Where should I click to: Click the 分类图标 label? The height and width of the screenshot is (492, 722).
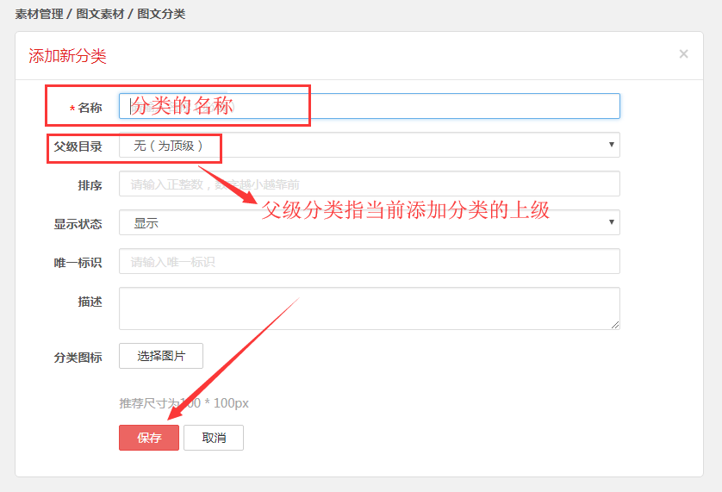coord(78,358)
